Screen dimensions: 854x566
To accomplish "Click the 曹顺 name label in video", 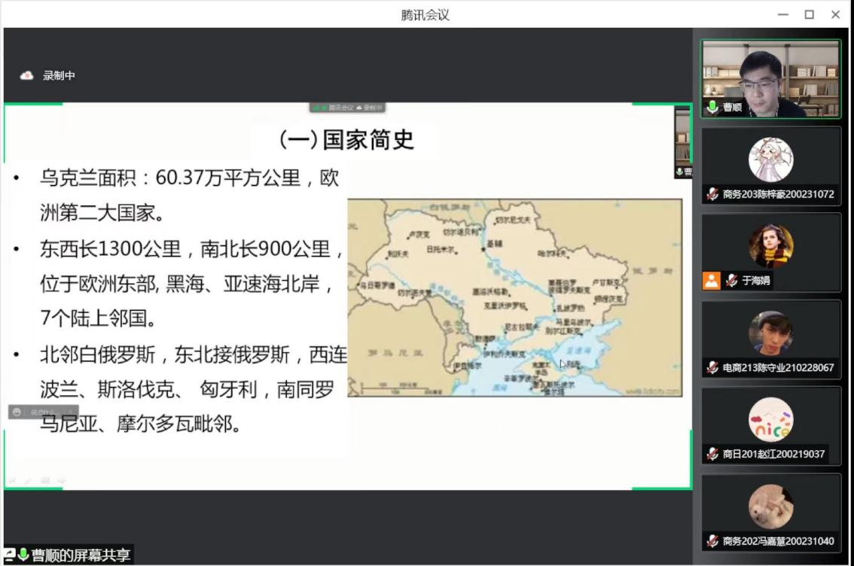I will [732, 107].
